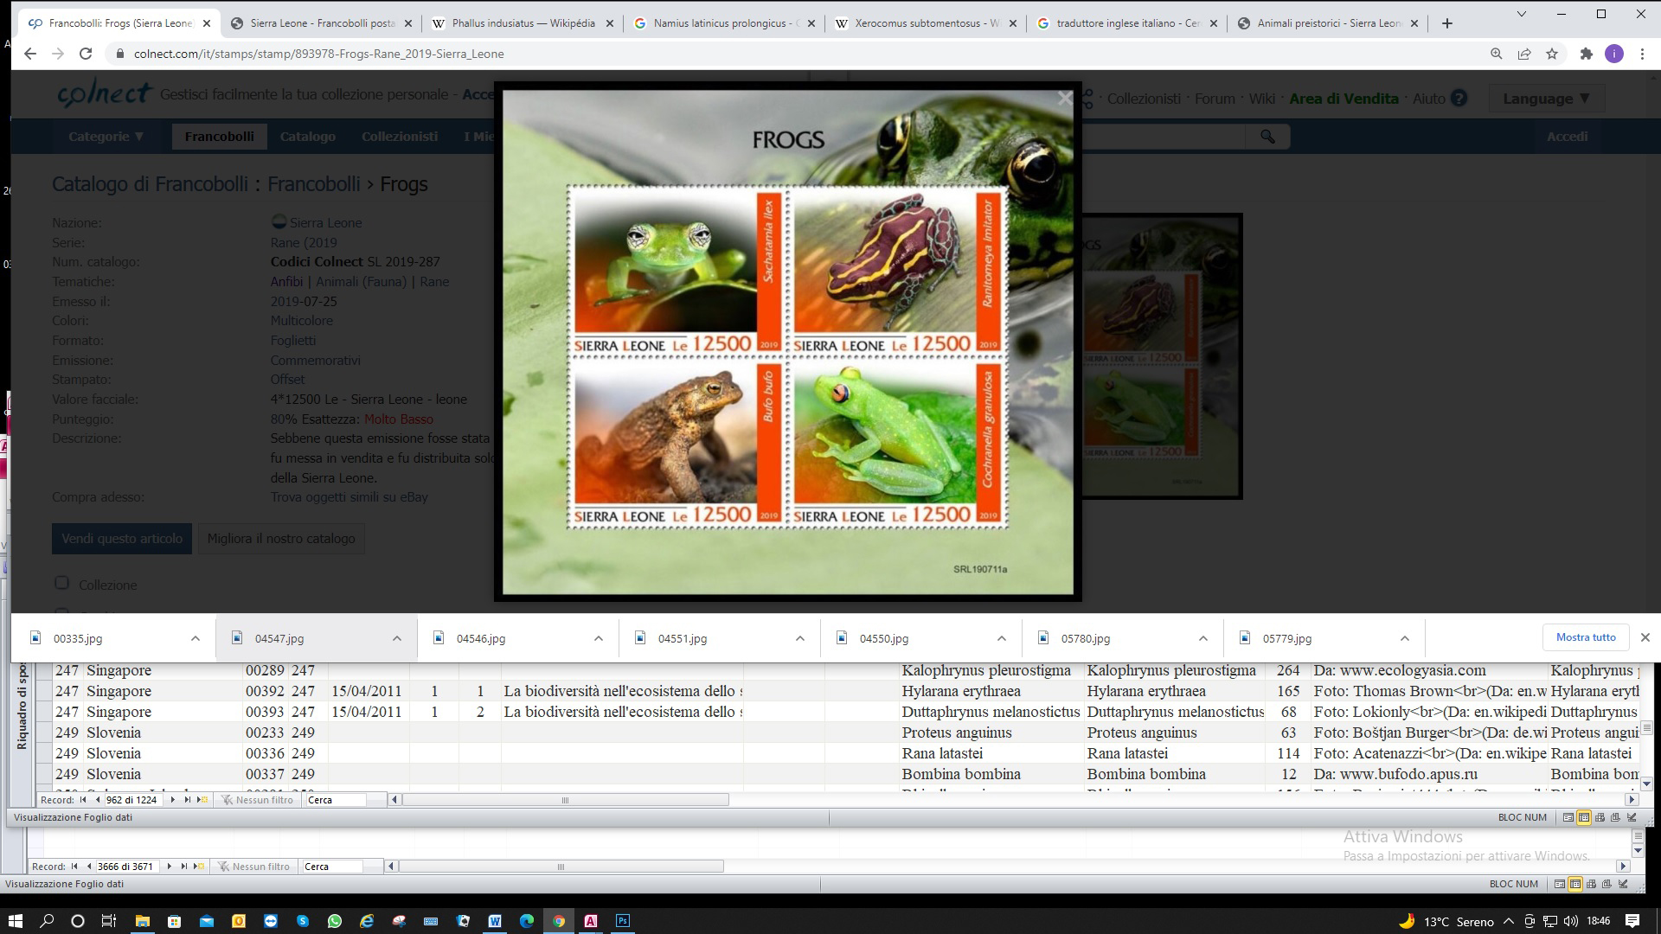Open options for download 05780.jpg
1661x934 pixels.
(x=1203, y=638)
